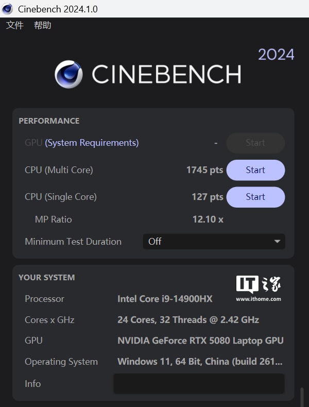This screenshot has height=407, width=309.
Task: Click the dropdown arrow beside Off
Action: point(277,241)
